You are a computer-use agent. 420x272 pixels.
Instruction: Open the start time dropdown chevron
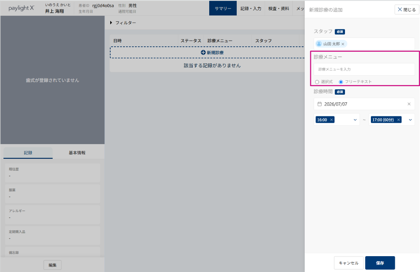click(355, 120)
